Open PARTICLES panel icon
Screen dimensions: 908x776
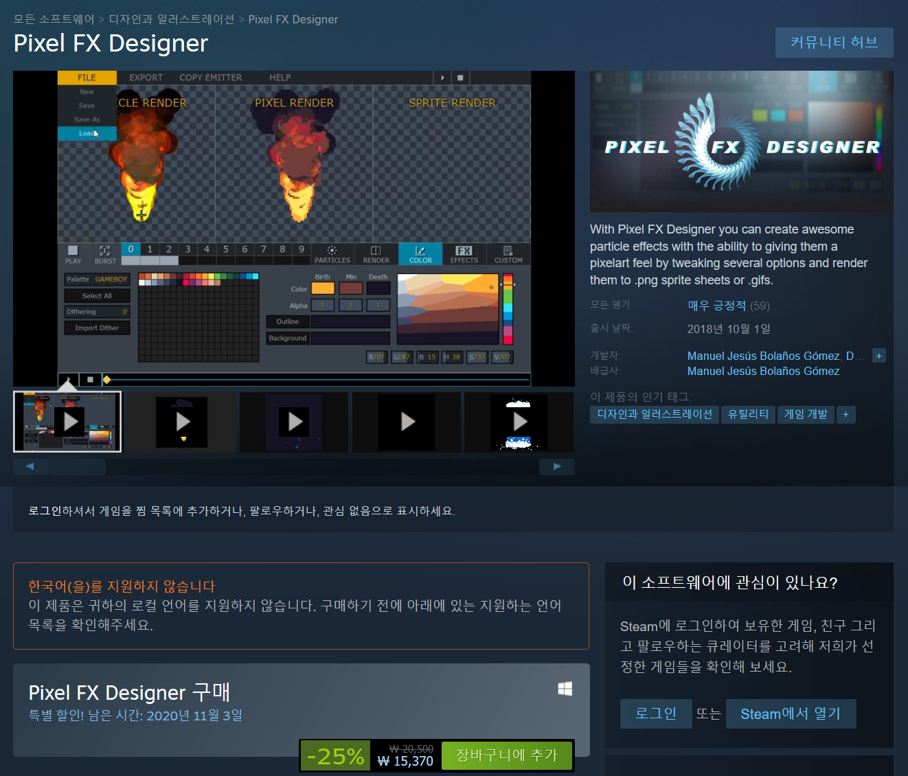click(332, 254)
